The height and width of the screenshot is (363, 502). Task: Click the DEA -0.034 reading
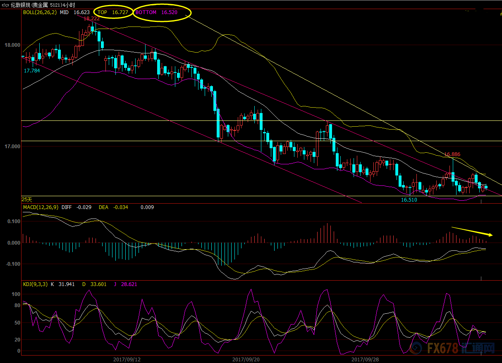point(113,207)
